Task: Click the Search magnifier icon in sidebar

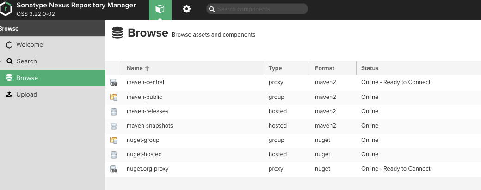Action: pyautogui.click(x=10, y=61)
